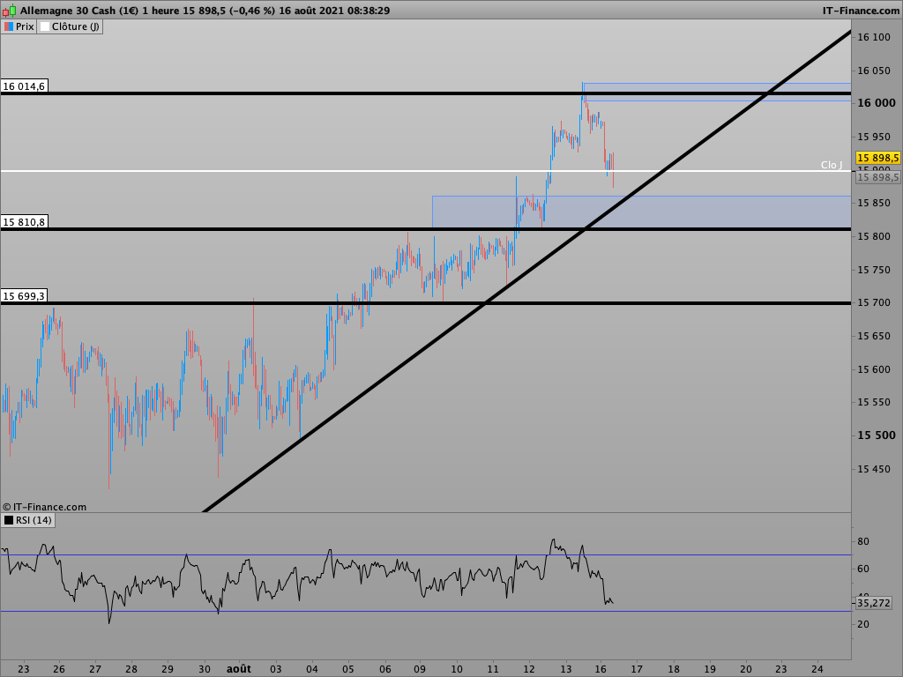Image resolution: width=903 pixels, height=677 pixels.
Task: Click the black RSI (14) color swatch
Action: (x=9, y=520)
